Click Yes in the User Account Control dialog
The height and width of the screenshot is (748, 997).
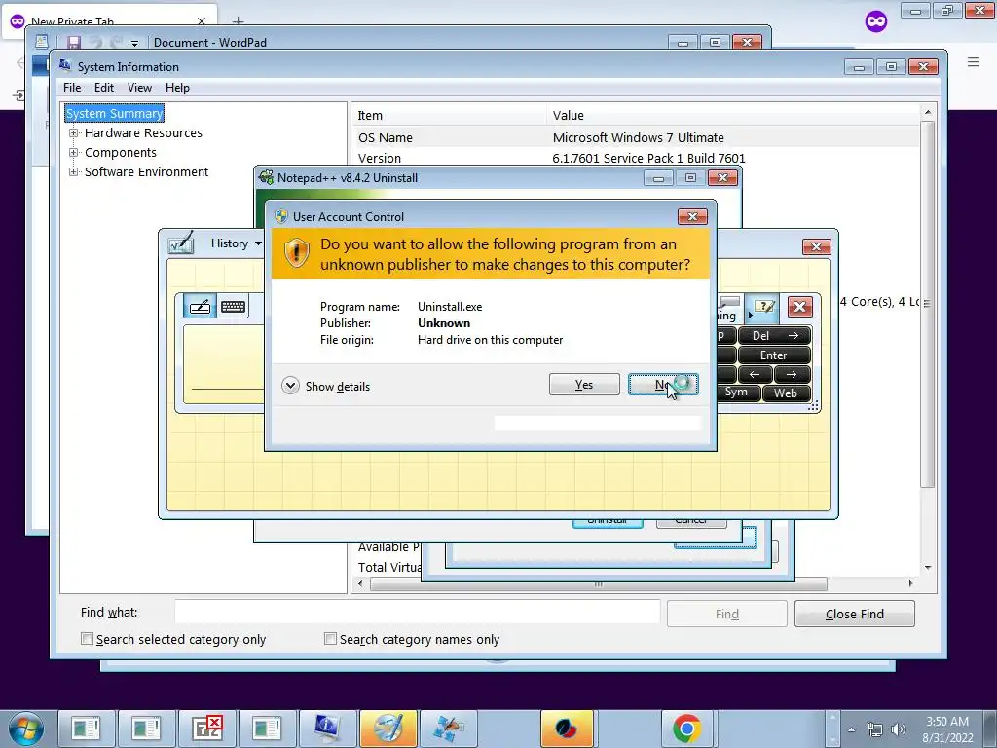[584, 384]
